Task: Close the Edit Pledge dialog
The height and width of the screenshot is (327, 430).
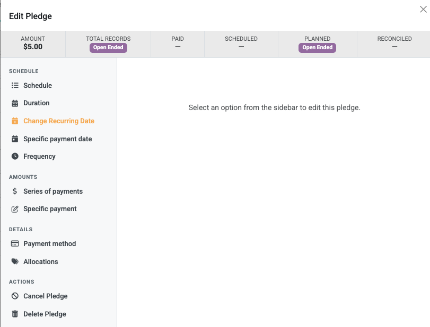Action: tap(423, 10)
